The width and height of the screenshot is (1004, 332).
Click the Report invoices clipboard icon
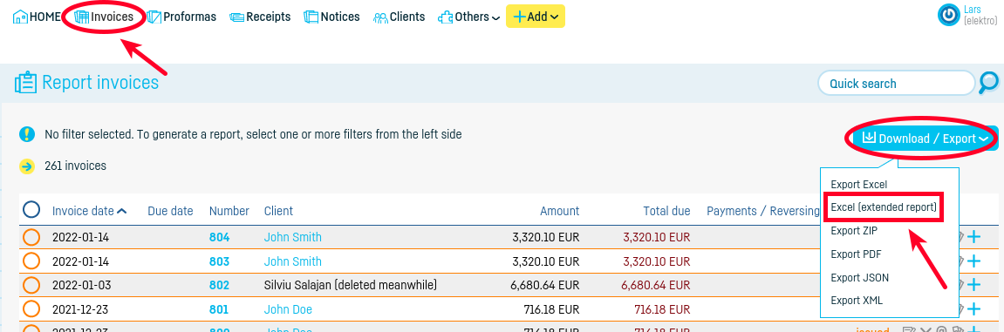25,83
